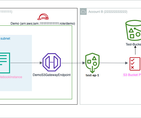Select the blue 'subnet' label
This screenshot has width=141, height=118.
[5, 39]
